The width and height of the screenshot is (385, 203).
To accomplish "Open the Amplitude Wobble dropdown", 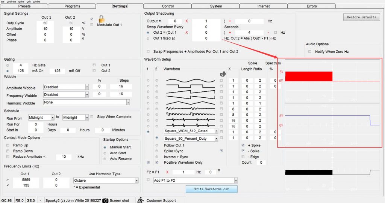I will click(x=87, y=87).
